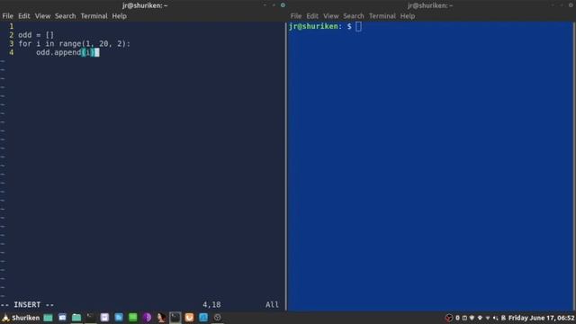
Task: Click the user icon beside the clock
Action: point(503,318)
